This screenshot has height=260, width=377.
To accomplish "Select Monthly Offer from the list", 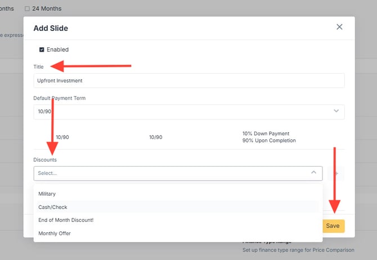I will (x=55, y=233).
